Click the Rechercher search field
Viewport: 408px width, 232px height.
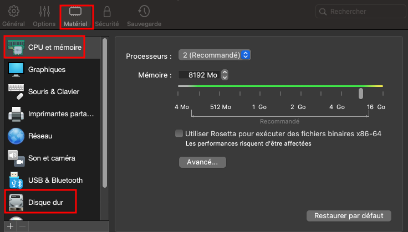click(359, 11)
